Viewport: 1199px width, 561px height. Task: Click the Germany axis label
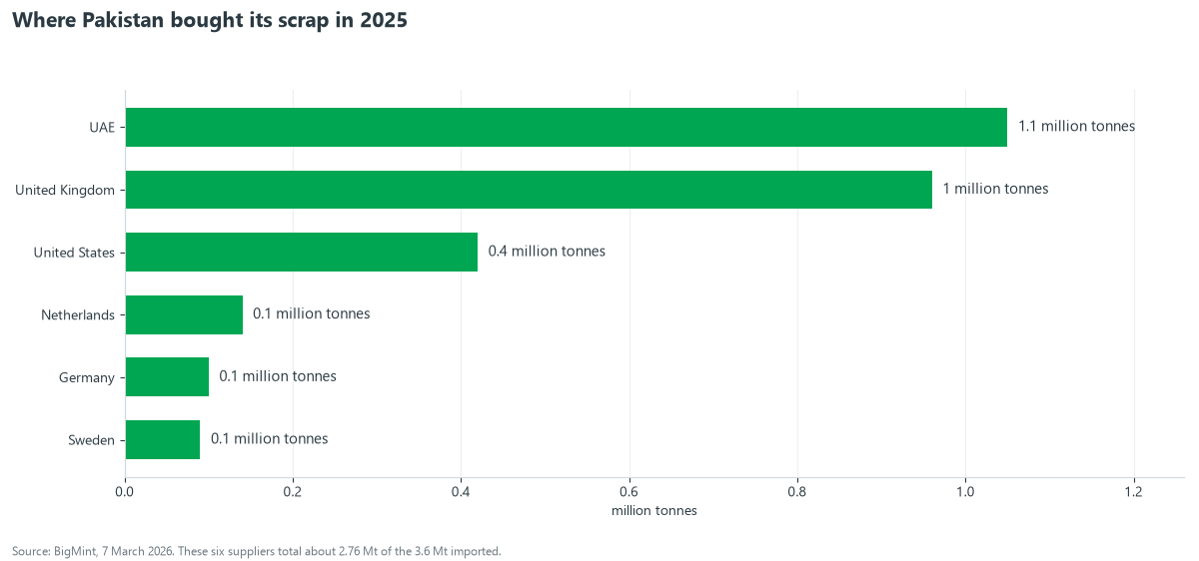87,377
